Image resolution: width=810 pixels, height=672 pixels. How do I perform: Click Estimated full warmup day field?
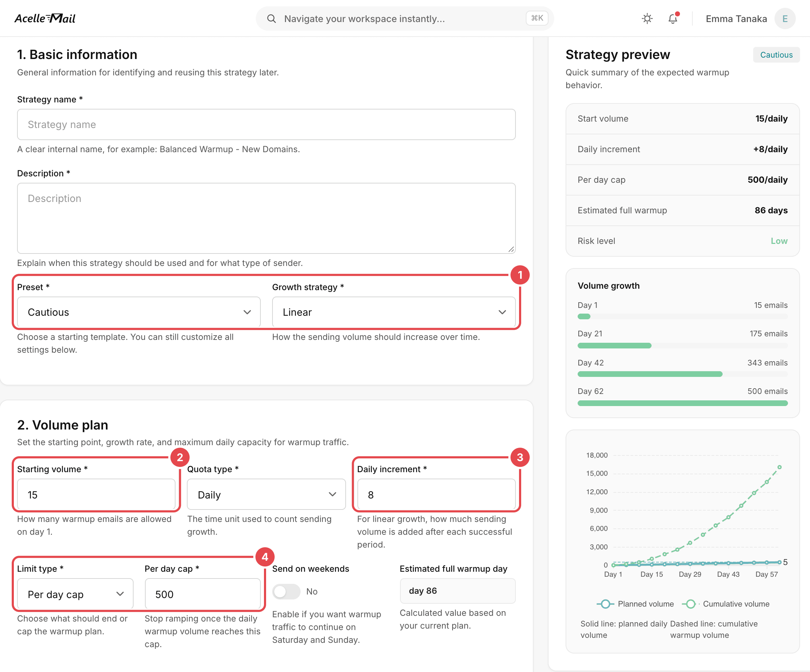tap(458, 591)
